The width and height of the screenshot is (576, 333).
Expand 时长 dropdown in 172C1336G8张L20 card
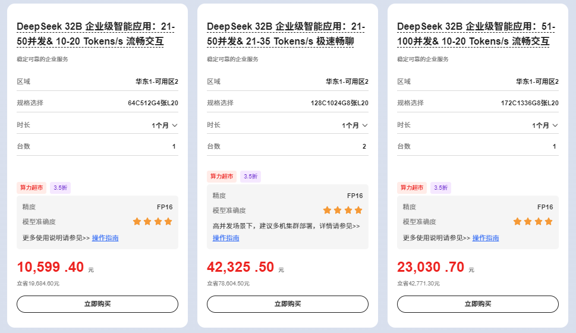point(545,125)
